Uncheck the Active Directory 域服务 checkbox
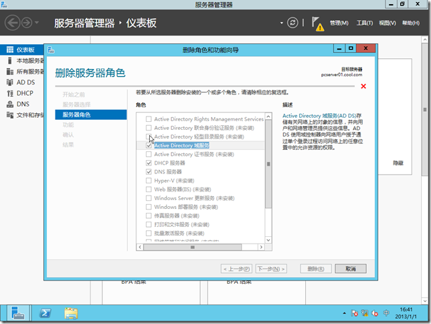Viewport: 431px width, 324px height. (149, 145)
